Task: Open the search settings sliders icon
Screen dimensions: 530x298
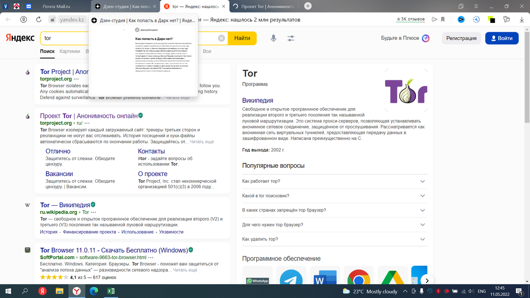Action: point(291,38)
